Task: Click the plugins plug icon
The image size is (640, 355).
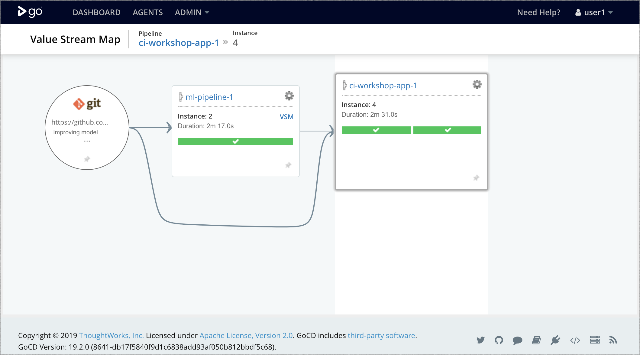Action: pyautogui.click(x=555, y=340)
